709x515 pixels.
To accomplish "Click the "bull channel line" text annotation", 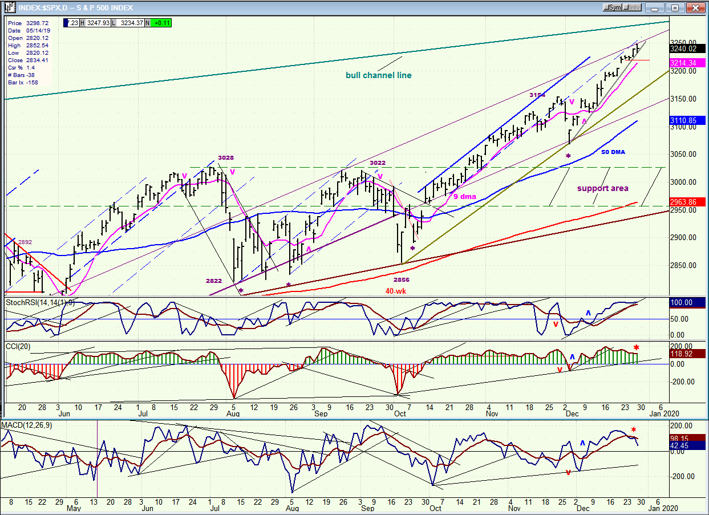I will [x=378, y=75].
